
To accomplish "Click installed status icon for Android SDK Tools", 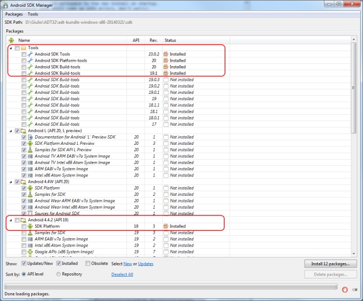I will point(166,54).
